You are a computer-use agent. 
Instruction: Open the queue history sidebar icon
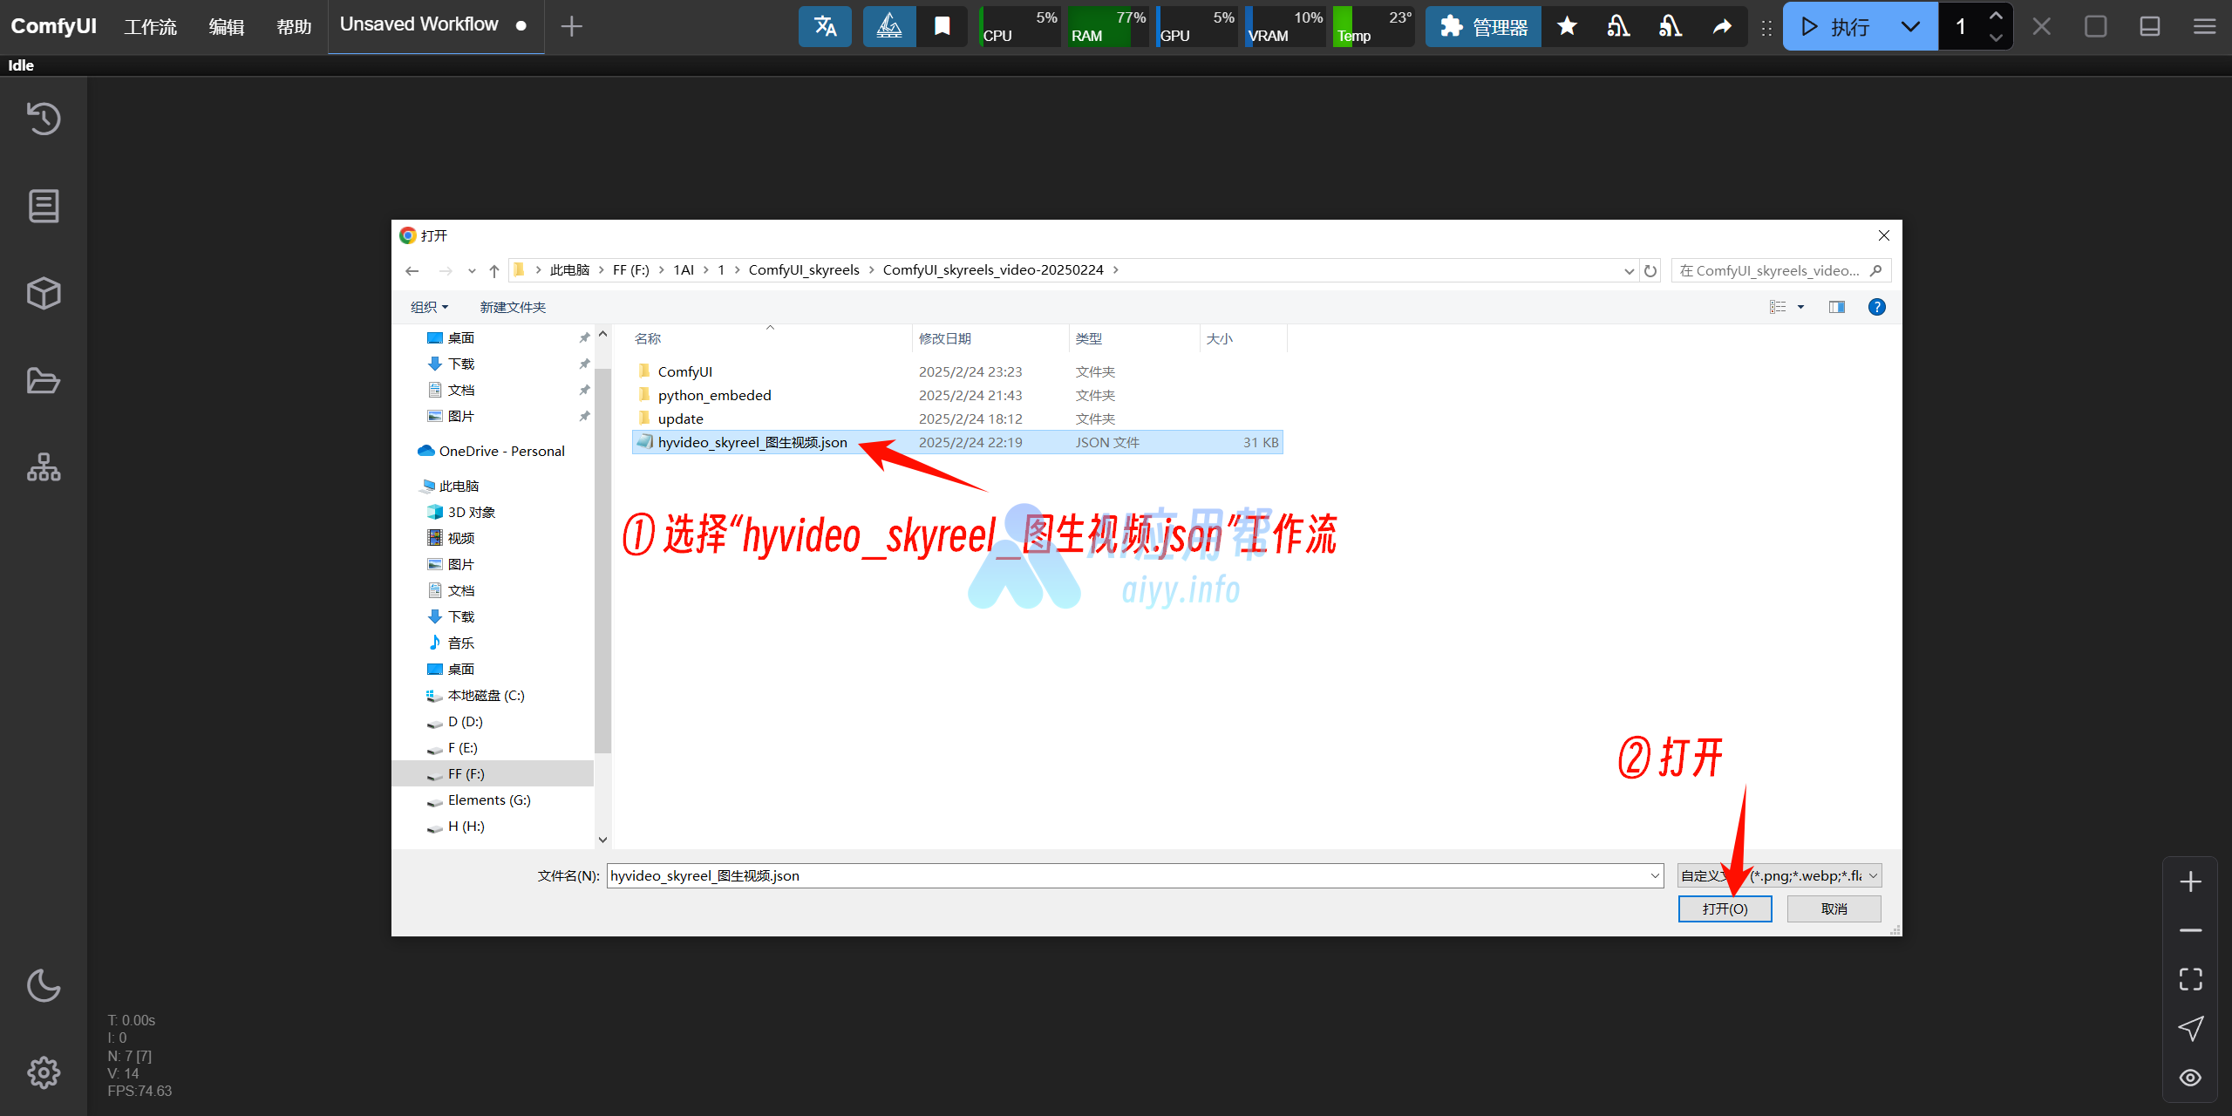coord(44,119)
